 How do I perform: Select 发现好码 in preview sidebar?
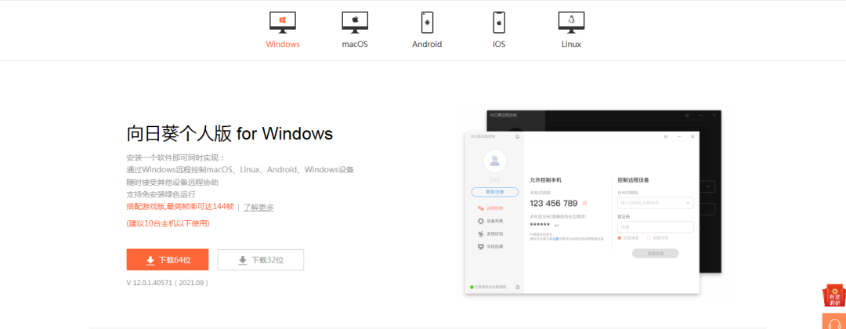[x=490, y=234]
